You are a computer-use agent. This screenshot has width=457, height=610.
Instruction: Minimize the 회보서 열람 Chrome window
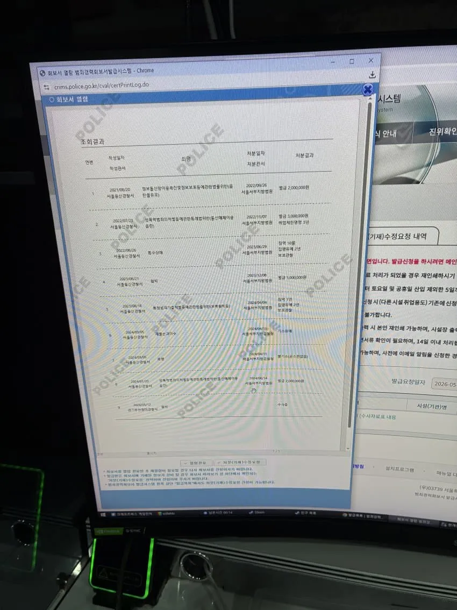[333, 62]
